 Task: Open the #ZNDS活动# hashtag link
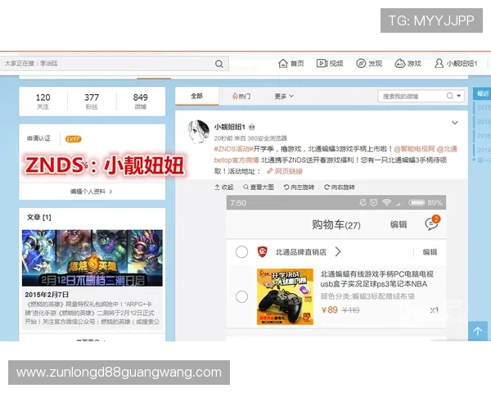point(233,149)
